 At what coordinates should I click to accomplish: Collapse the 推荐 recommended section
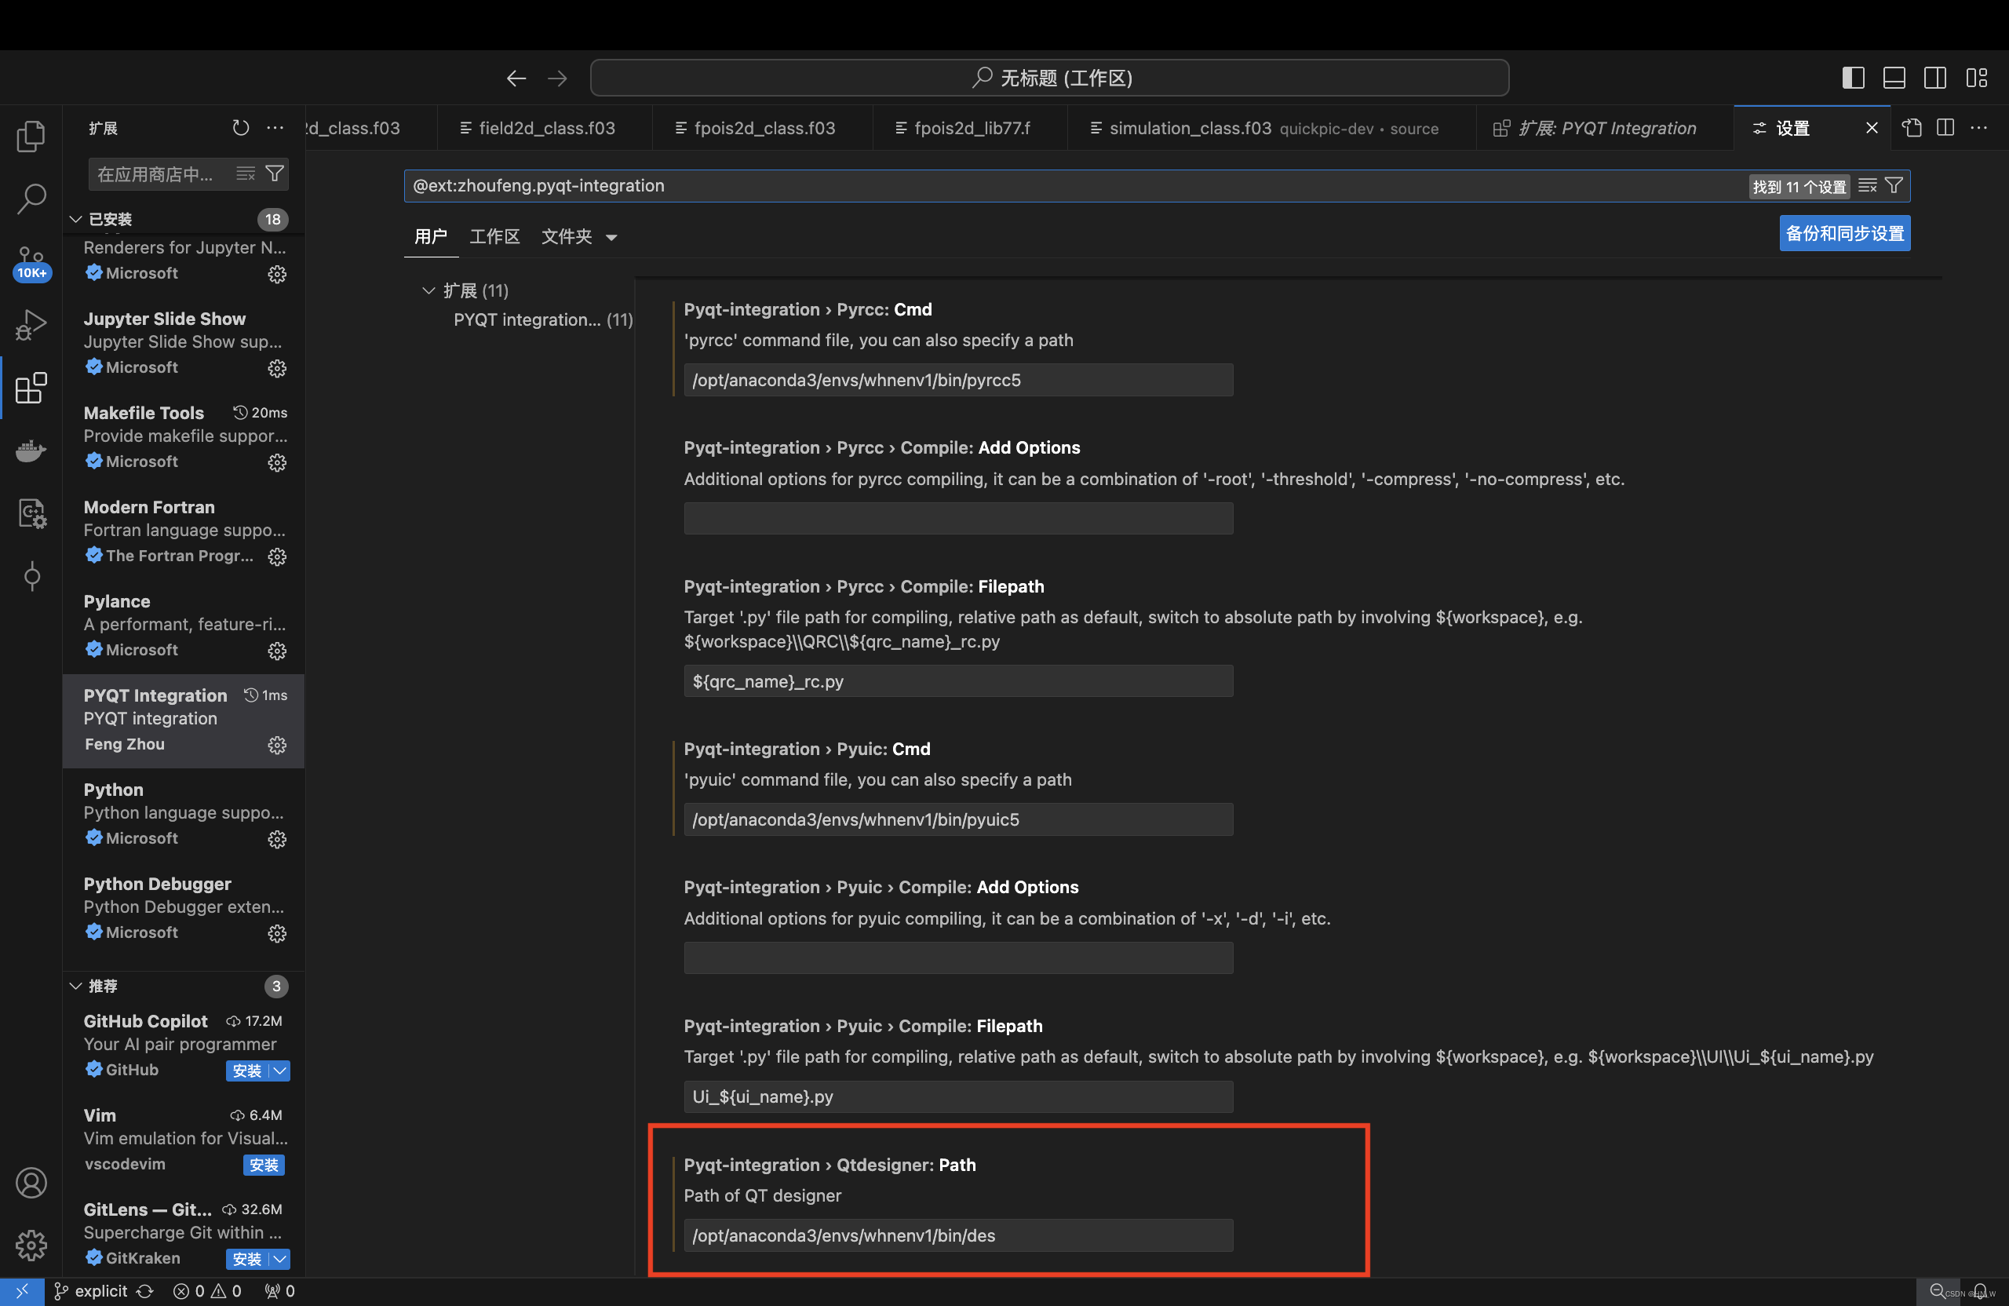click(x=76, y=986)
